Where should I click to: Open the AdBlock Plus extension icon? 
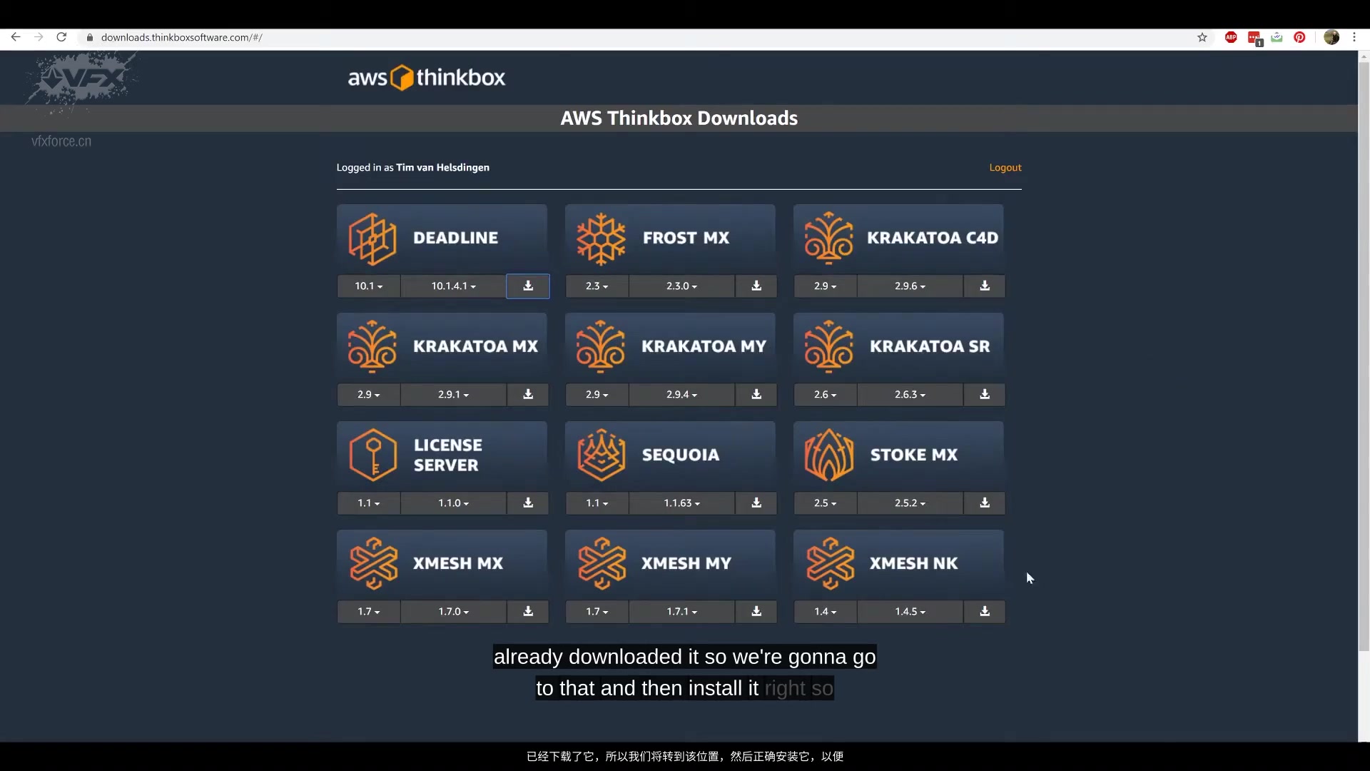1231,38
